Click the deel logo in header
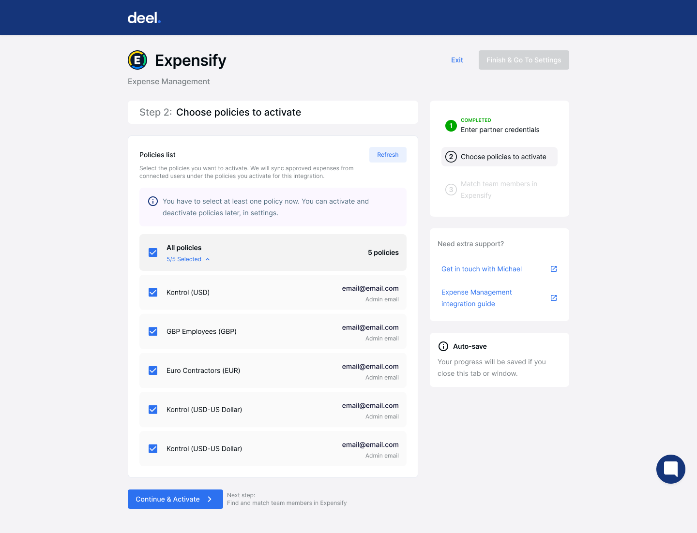Screen dimensions: 697x533 [x=144, y=18]
